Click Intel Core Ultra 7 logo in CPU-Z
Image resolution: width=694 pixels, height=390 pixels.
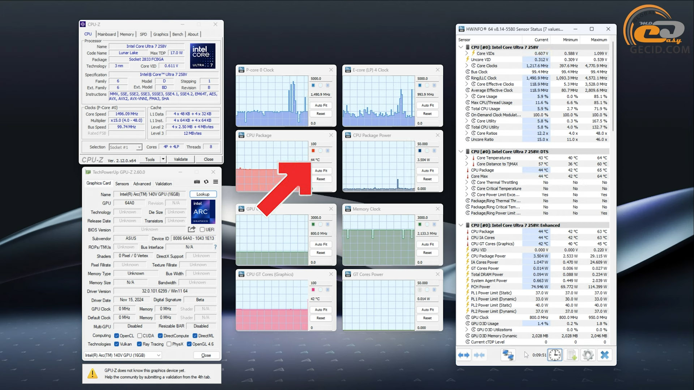203,56
